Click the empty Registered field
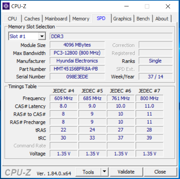 [x=156, y=53]
